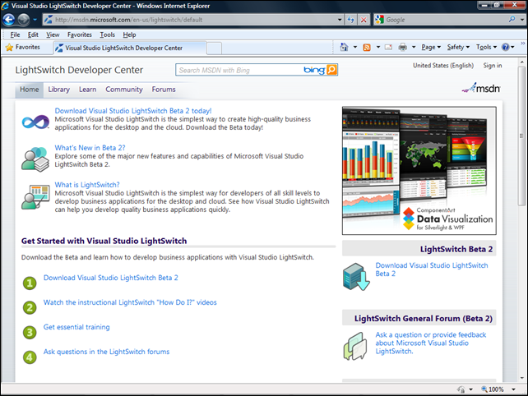
Task: Click Ask a question or provide feedback link
Action: tap(431, 343)
